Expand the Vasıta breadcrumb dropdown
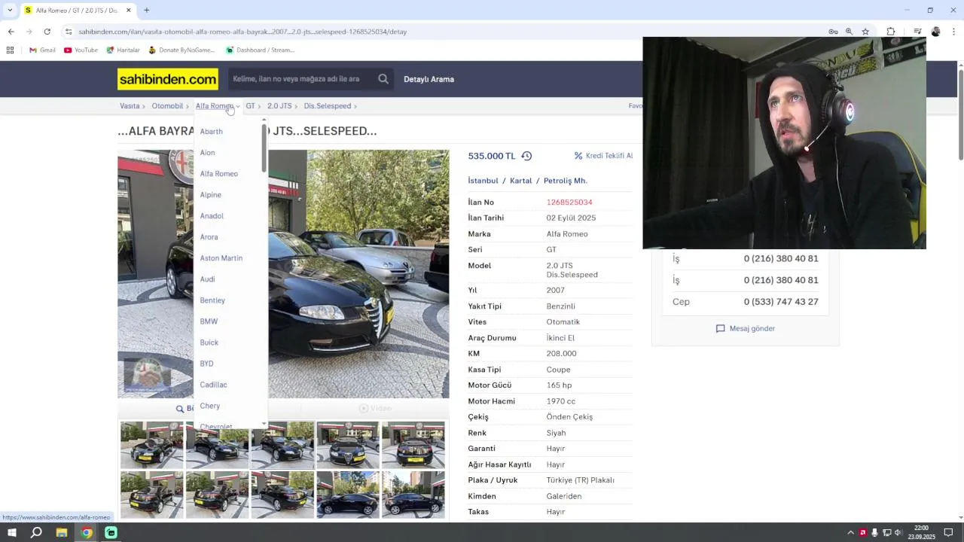The image size is (964, 542). click(x=144, y=106)
